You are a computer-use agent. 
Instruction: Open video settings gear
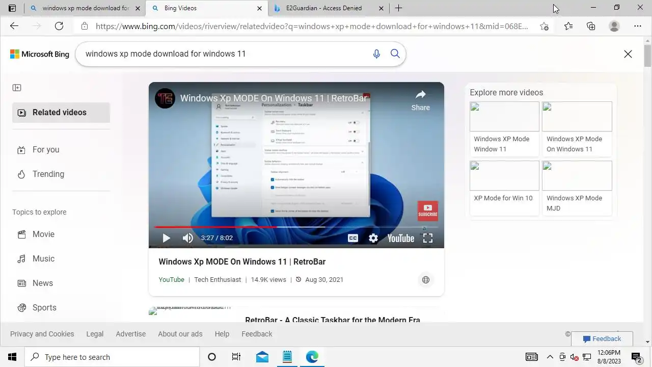click(x=373, y=238)
